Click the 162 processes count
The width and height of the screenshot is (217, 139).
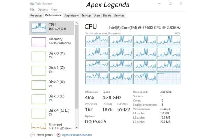(x=89, y=109)
